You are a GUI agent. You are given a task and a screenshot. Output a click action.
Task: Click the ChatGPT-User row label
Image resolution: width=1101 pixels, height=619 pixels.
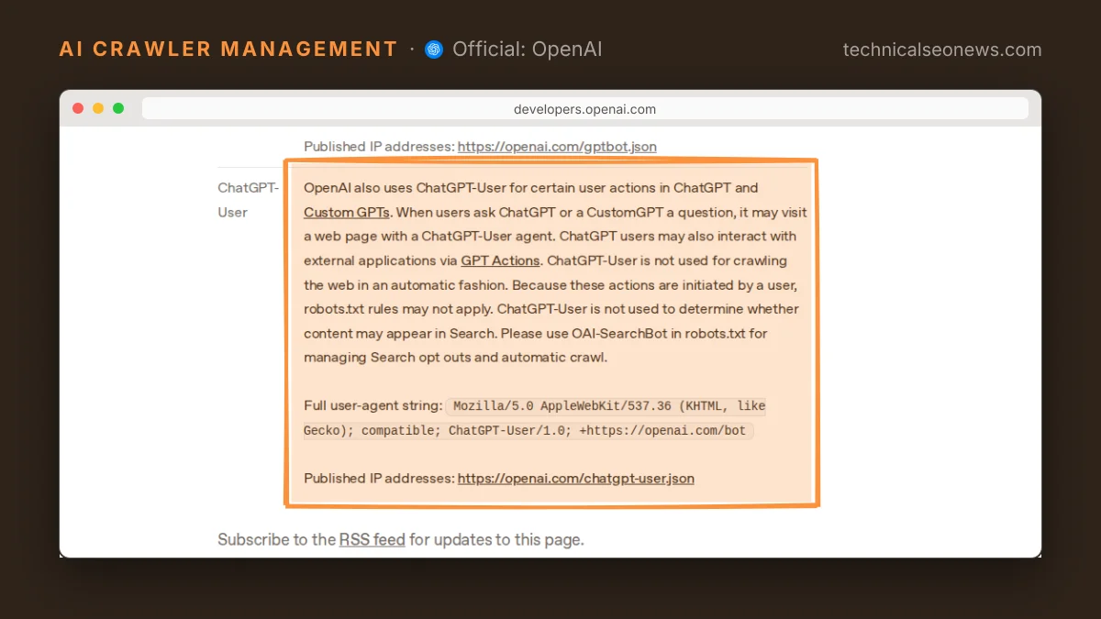coord(248,200)
